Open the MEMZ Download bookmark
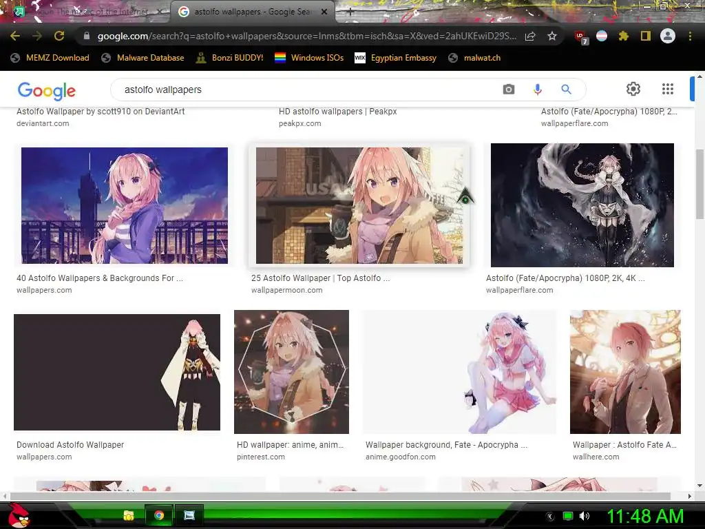 (x=50, y=58)
